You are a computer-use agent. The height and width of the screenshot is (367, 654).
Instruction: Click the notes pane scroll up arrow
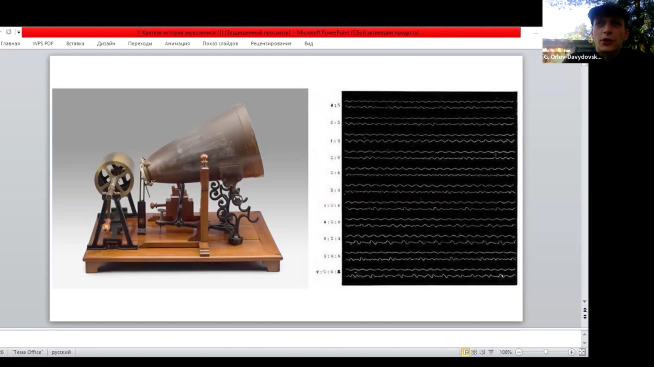click(585, 334)
